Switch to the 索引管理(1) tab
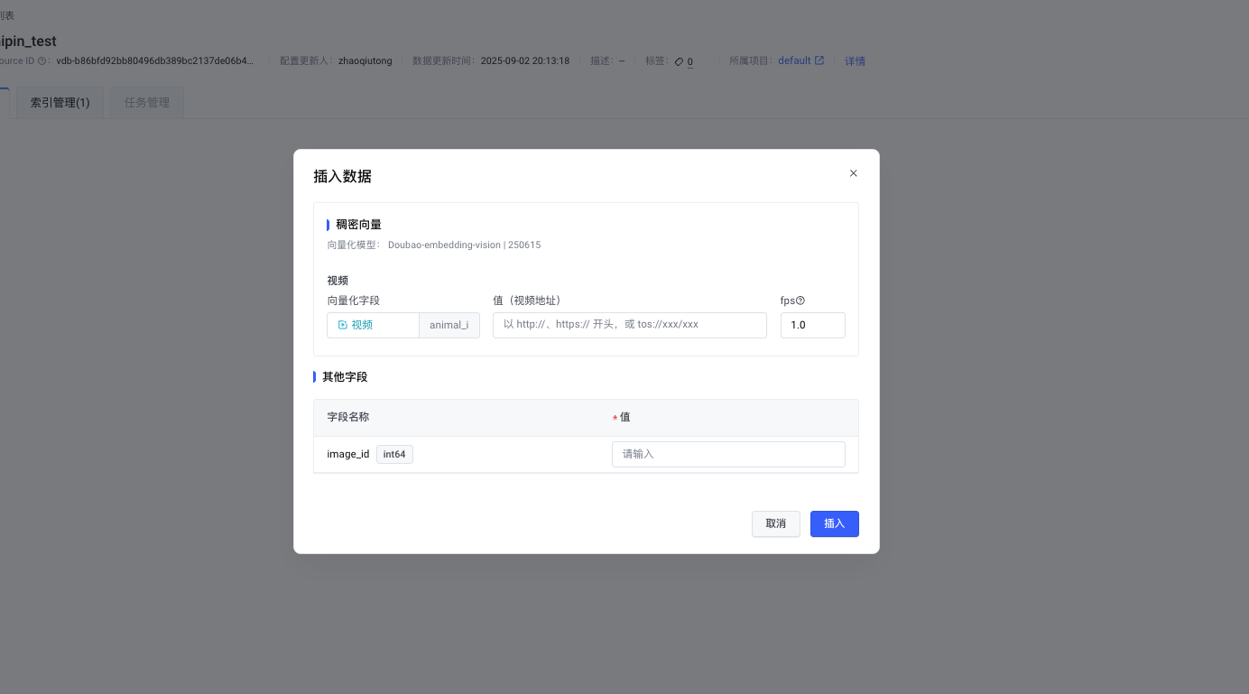This screenshot has height=694, width=1249. point(60,103)
